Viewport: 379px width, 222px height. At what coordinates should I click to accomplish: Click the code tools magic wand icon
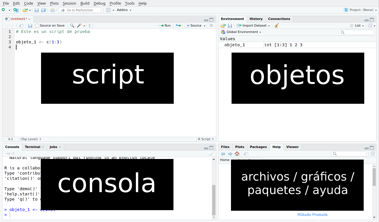point(80,25)
